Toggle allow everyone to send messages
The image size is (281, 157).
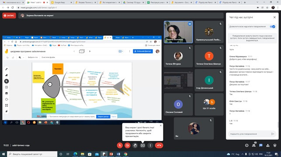(272, 27)
